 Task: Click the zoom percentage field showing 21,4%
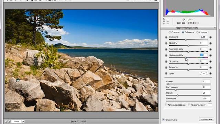click(16, 122)
